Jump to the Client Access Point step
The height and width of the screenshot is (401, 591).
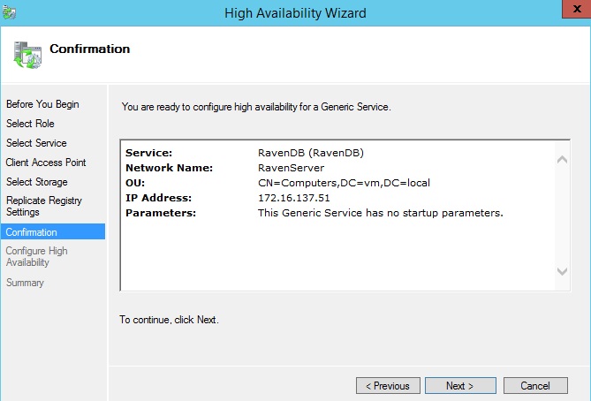click(x=46, y=163)
